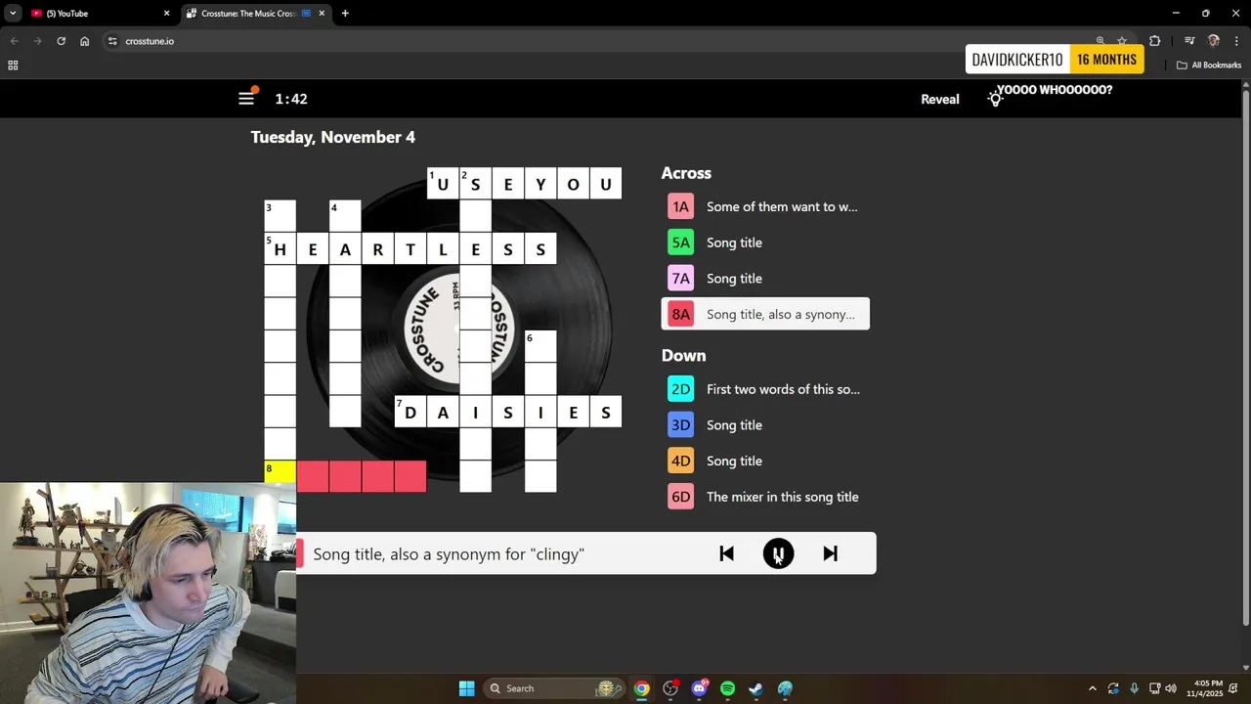View site information for crosstune.io
This screenshot has height=704, width=1251.
click(112, 41)
